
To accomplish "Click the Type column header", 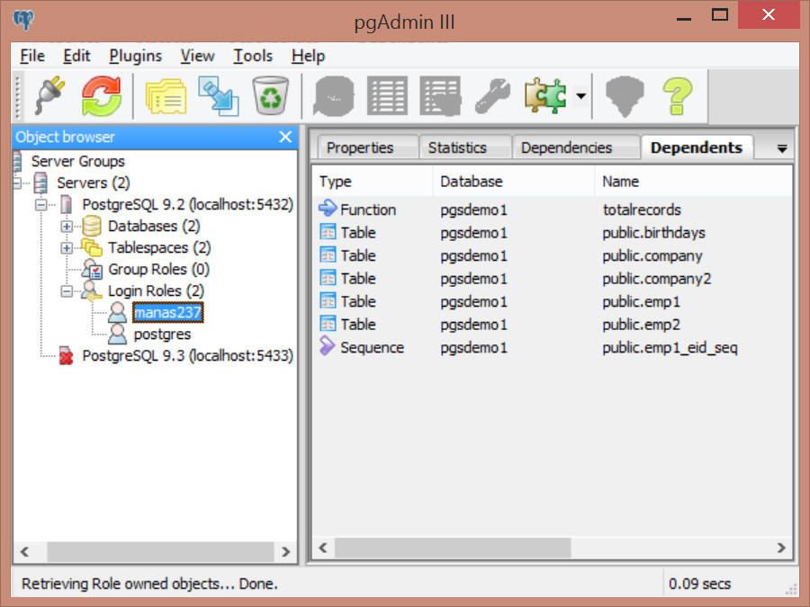I will click(373, 181).
